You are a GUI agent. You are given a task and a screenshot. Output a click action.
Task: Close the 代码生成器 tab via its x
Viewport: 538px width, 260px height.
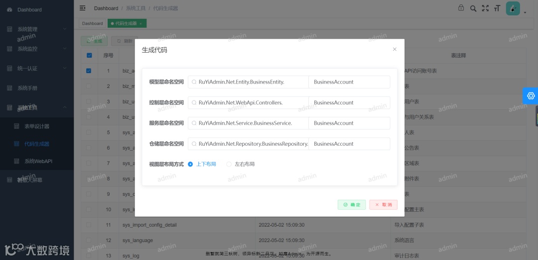[x=140, y=24]
